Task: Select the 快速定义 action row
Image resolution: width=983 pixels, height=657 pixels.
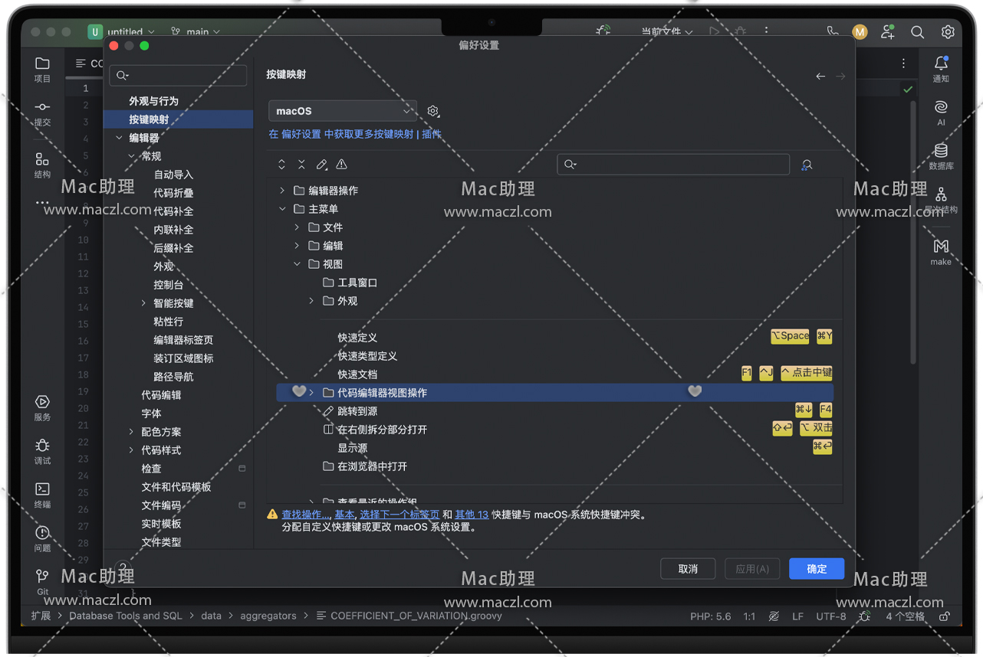Action: (554, 338)
